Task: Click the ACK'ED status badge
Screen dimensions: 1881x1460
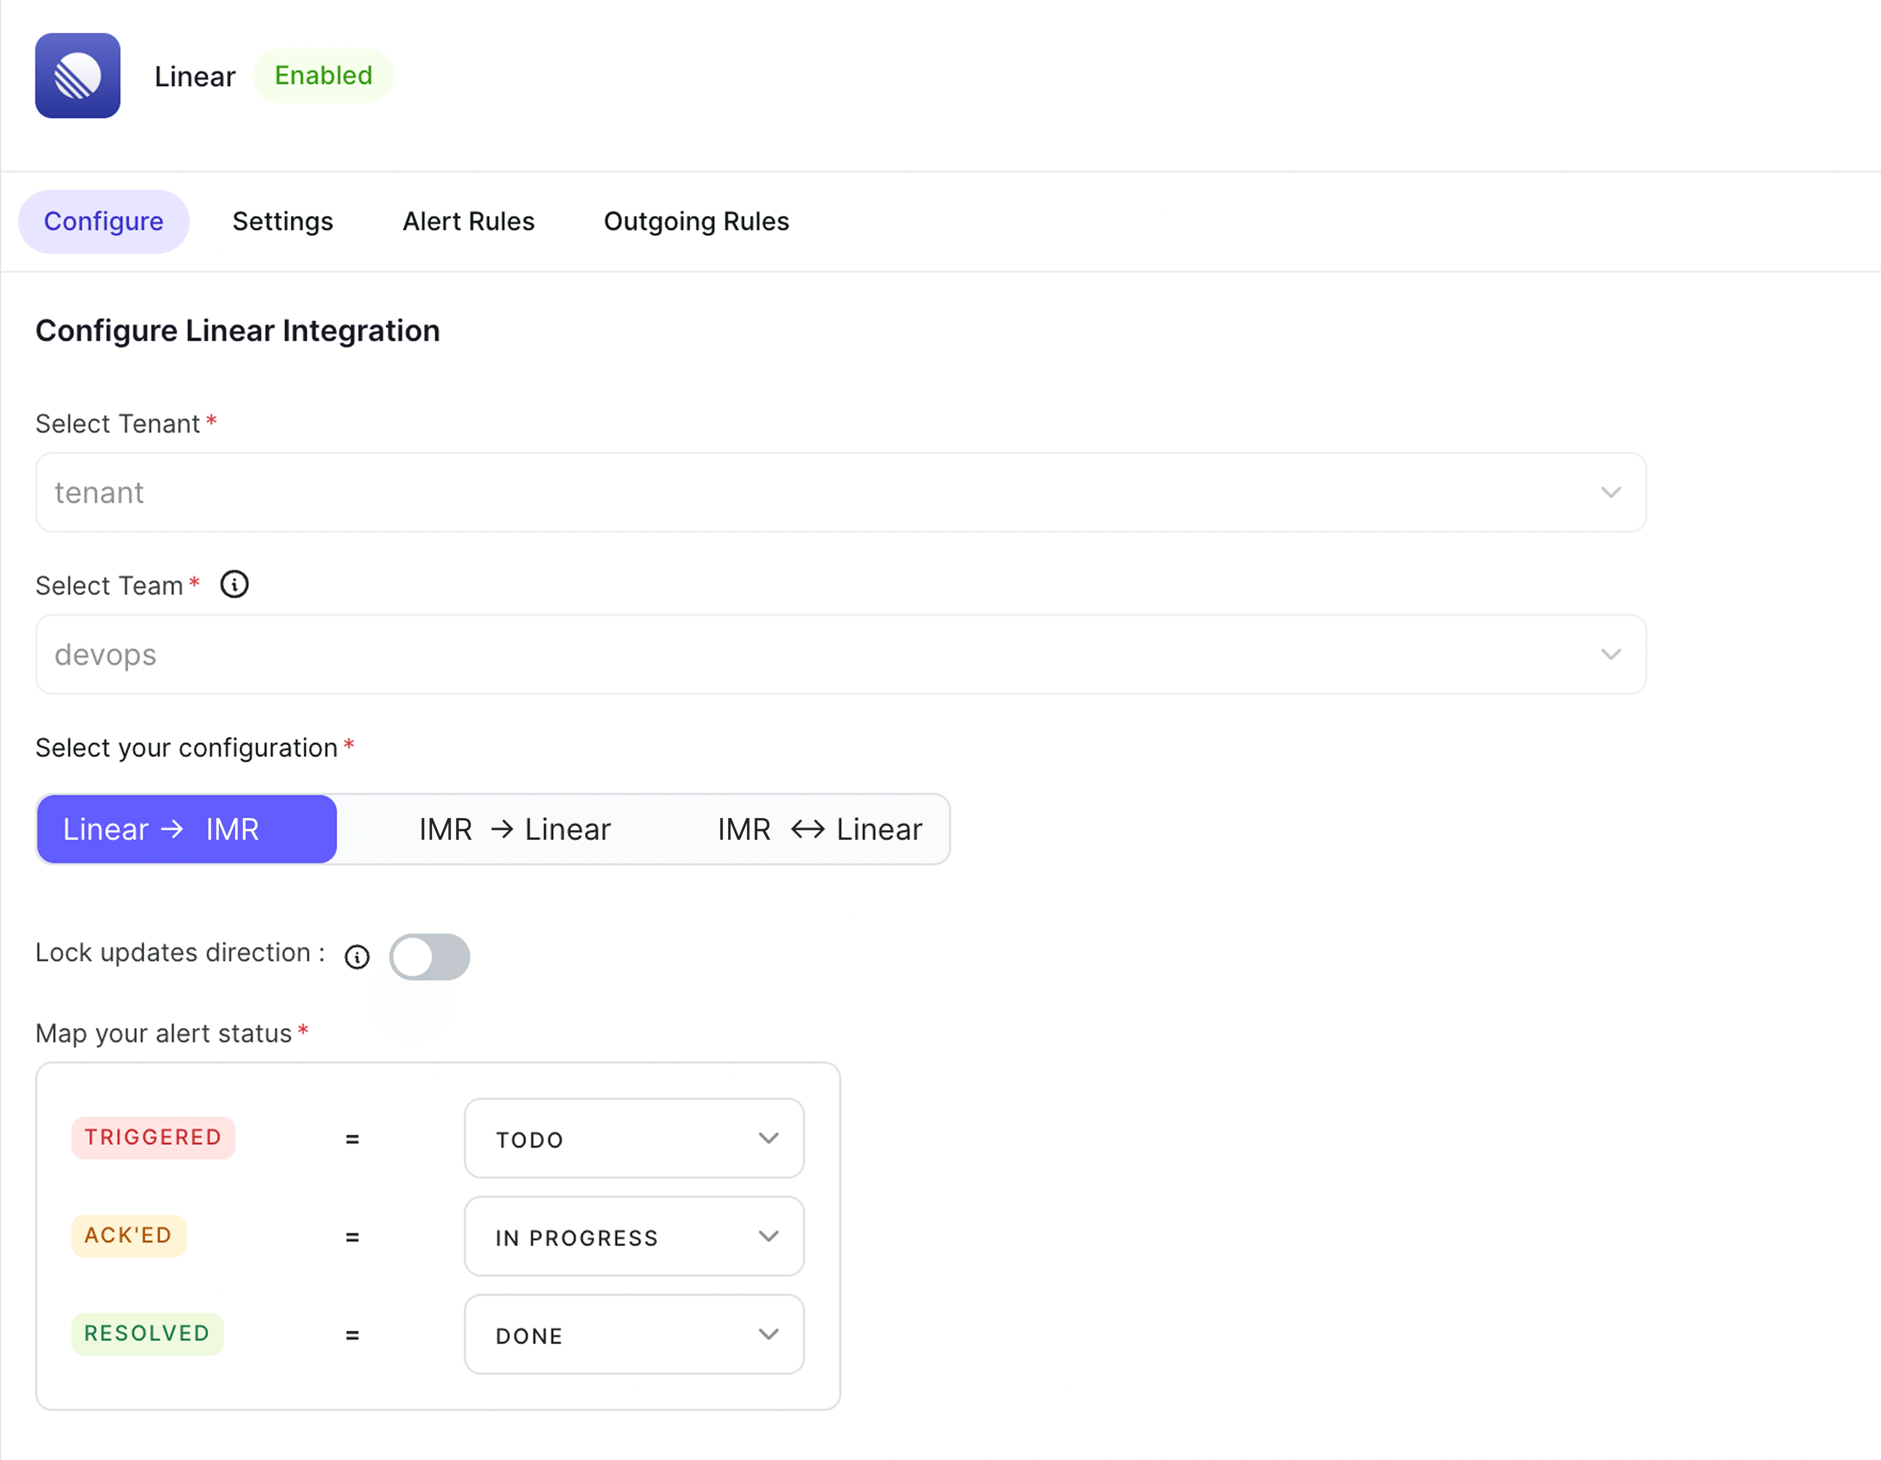Action: coord(128,1235)
